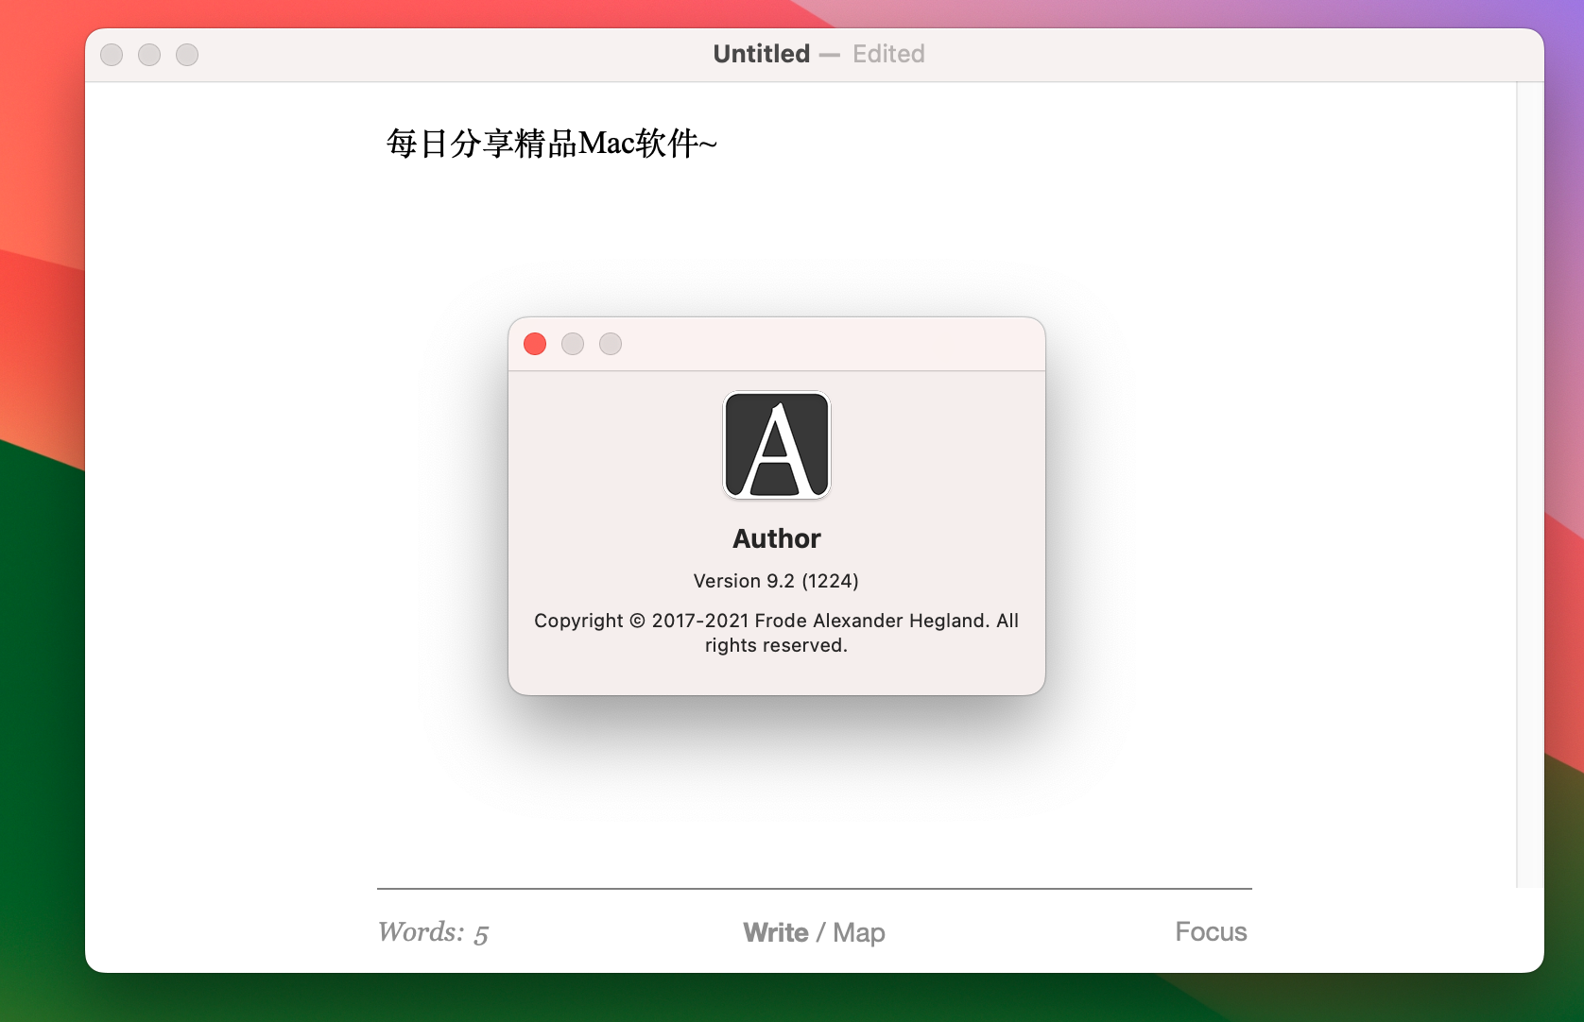Click the minimized yellow dot on About dialog
Viewport: 1584px width, 1022px height.
(573, 344)
